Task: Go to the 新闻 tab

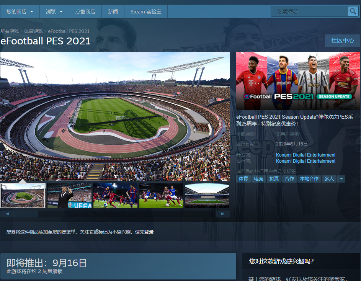Action: [113, 11]
